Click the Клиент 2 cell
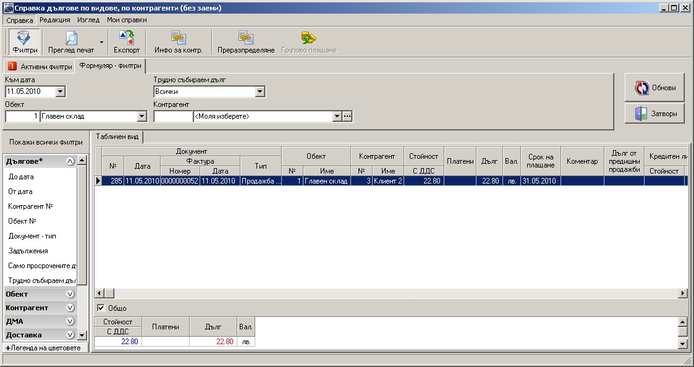Screen dimensions: 694x367 point(387,180)
